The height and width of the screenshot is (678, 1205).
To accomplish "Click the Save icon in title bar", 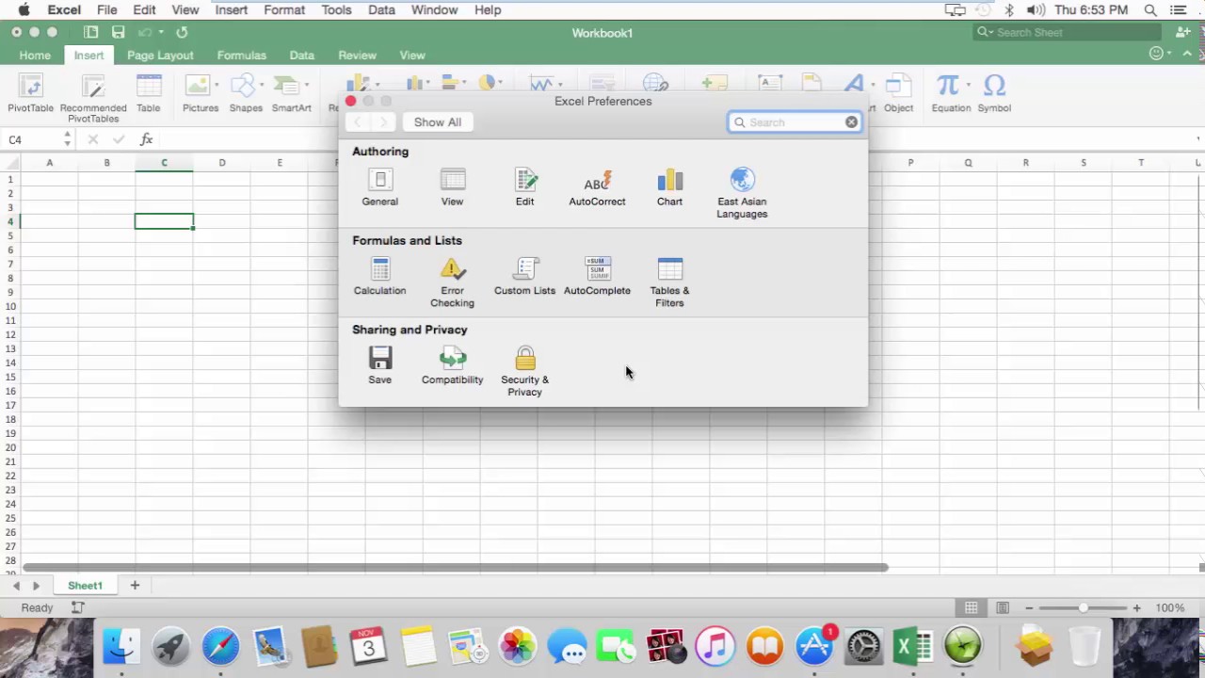I will (118, 32).
